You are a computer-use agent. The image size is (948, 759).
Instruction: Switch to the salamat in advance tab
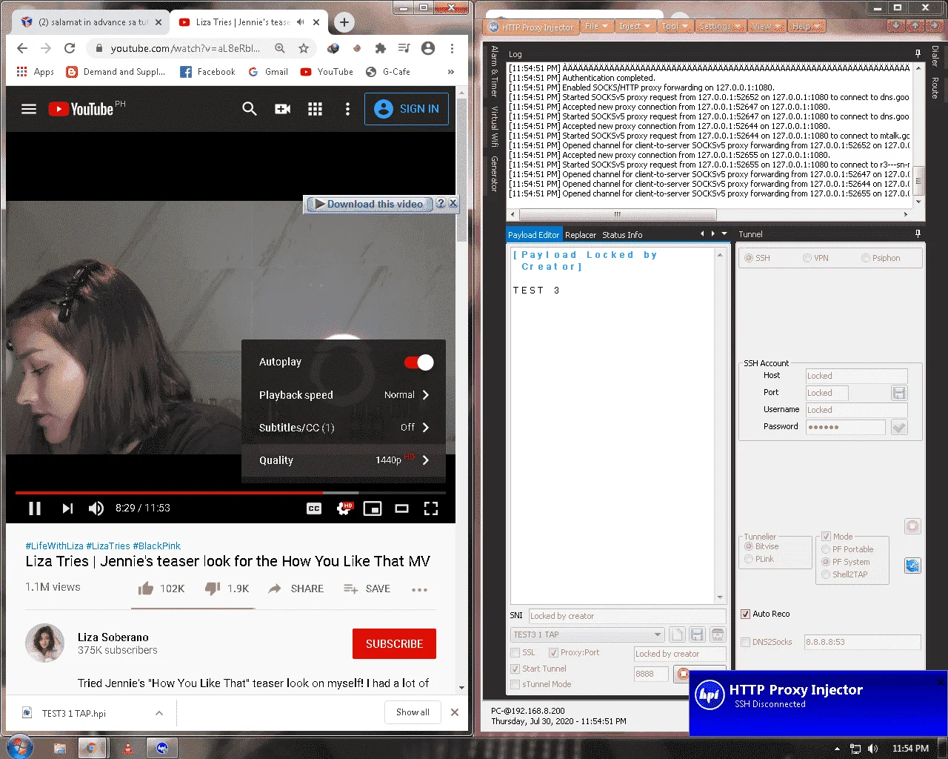click(x=90, y=22)
